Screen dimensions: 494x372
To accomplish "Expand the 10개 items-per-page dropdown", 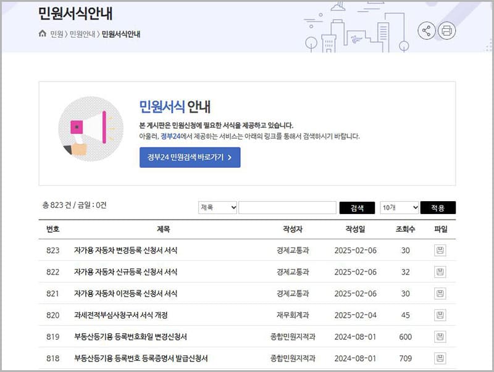I will [400, 208].
